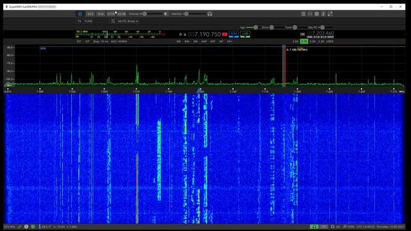The width and height of the screenshot is (411, 231).
Task: Click the 7.200 label on frequency scale
Action: tap(297, 92)
